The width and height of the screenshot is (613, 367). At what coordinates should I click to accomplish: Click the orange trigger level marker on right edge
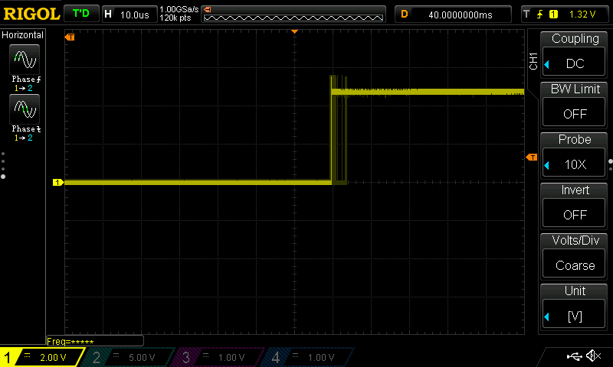pyautogui.click(x=532, y=157)
